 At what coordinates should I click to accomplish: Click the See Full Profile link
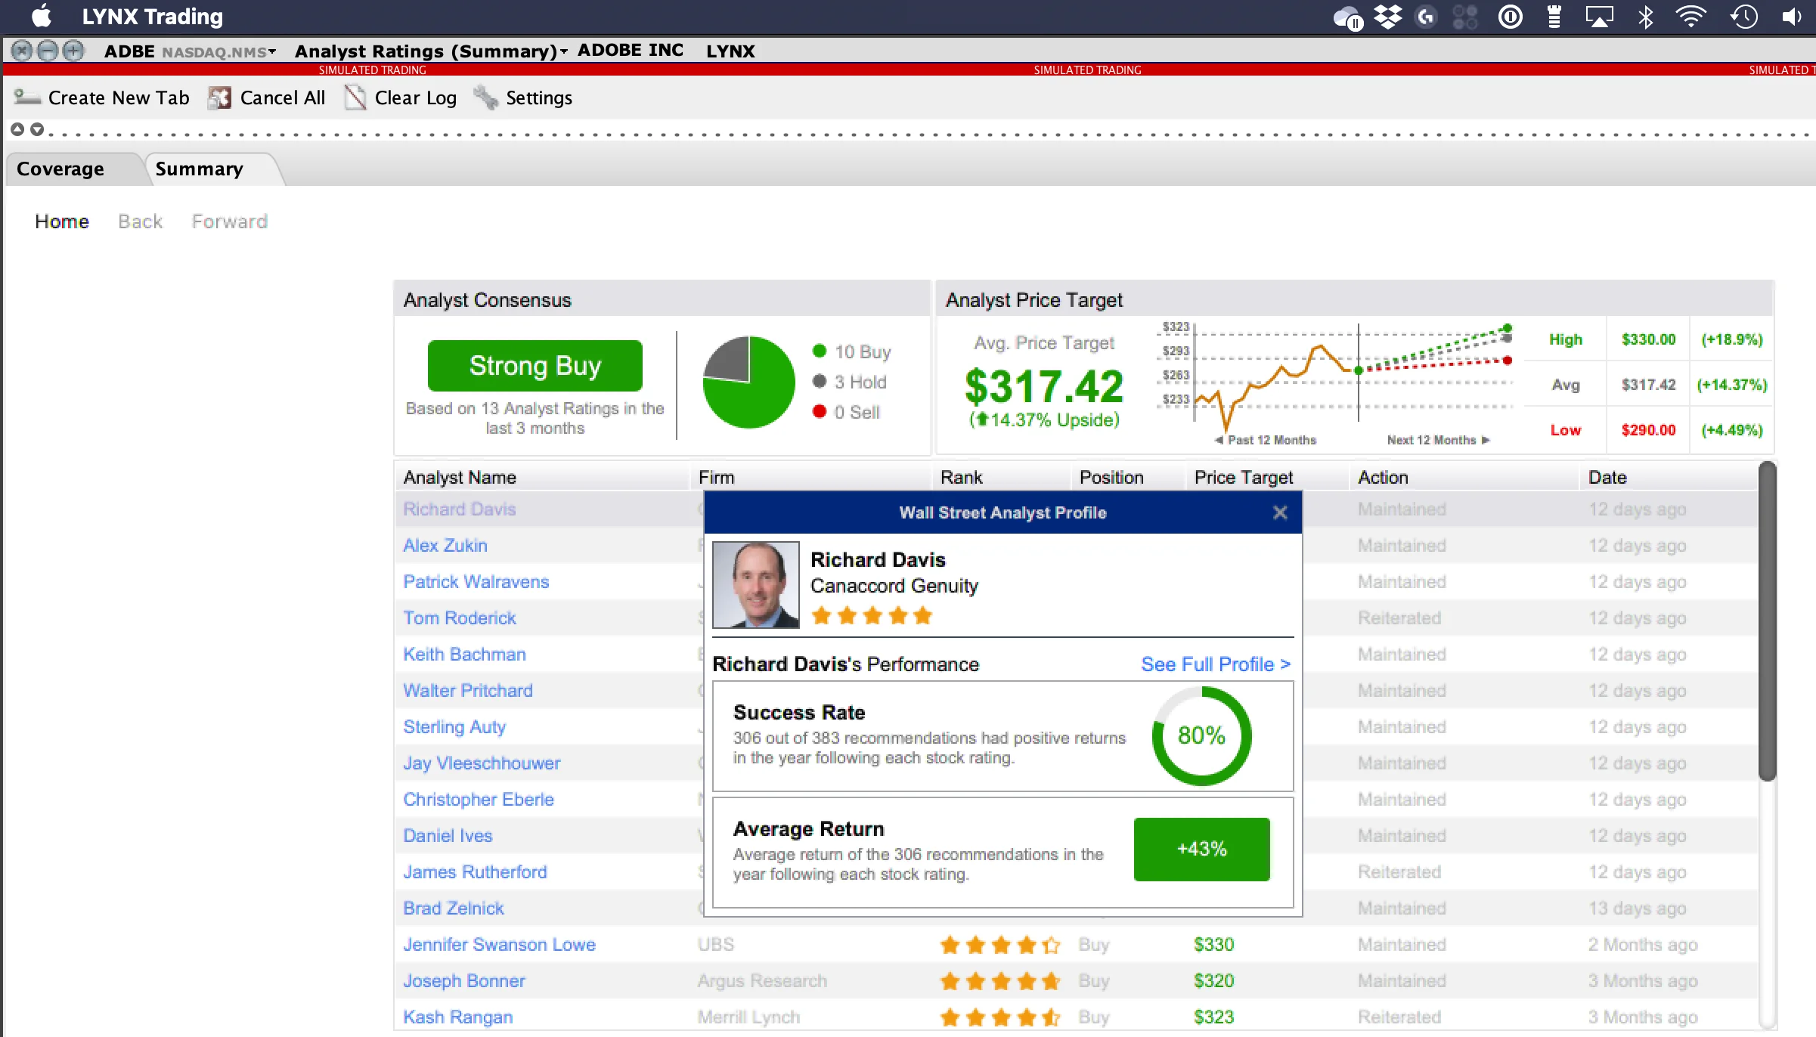(1216, 664)
